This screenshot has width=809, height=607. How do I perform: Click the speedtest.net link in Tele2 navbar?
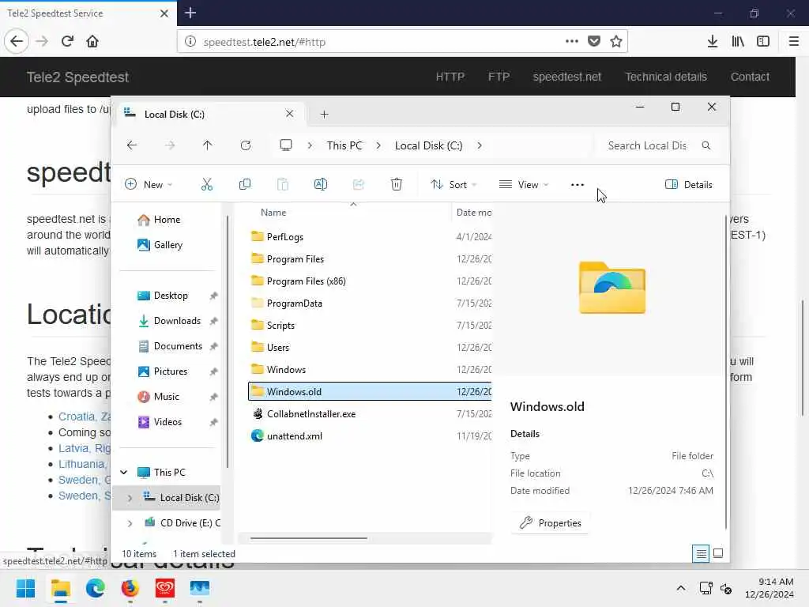point(566,77)
